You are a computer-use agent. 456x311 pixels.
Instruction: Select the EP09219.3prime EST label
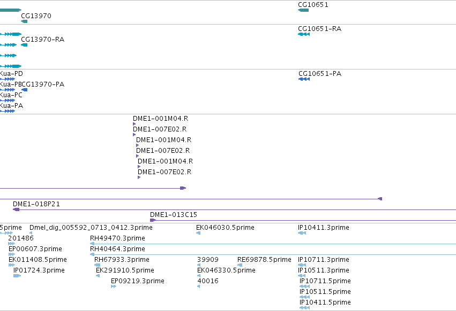click(138, 282)
